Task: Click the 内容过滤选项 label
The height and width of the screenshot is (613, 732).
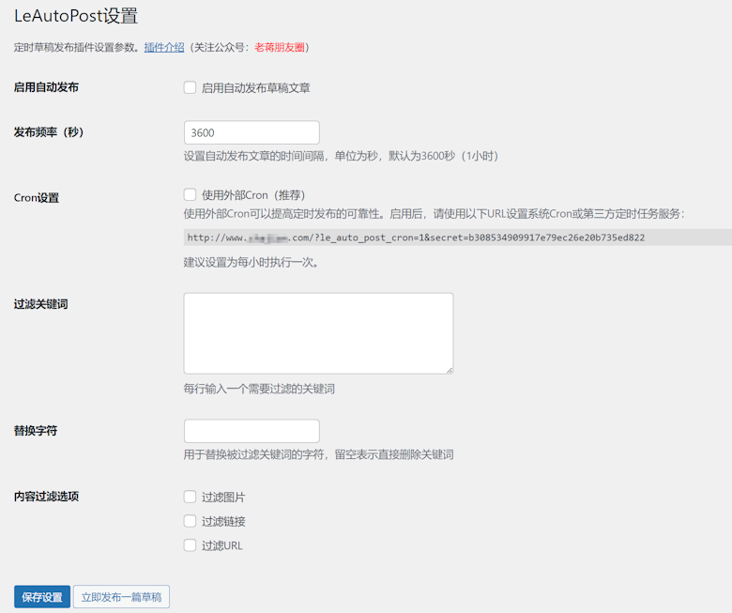Action: coord(46,497)
